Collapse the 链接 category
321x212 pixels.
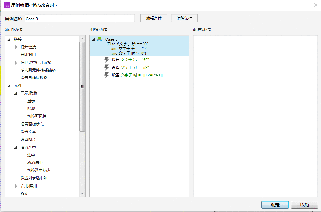9,39
